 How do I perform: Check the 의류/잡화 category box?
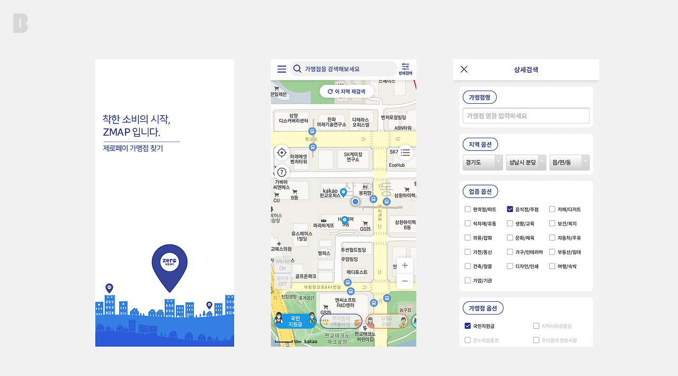tap(468, 238)
